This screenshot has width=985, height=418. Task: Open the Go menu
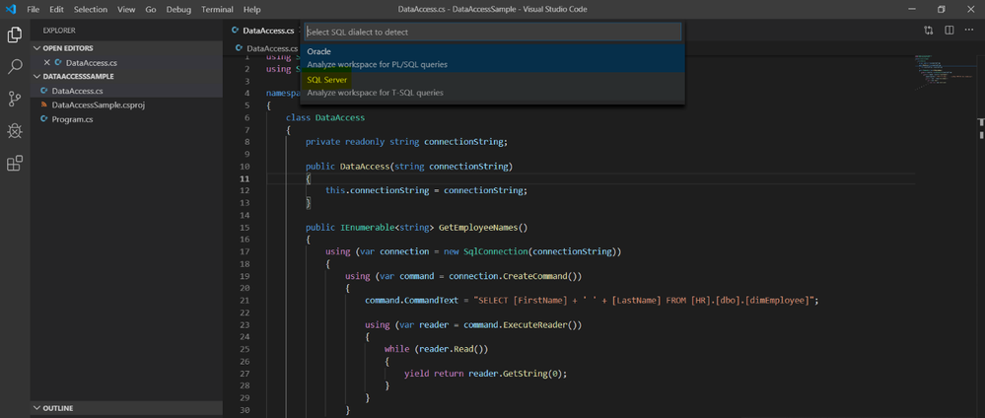click(x=151, y=10)
